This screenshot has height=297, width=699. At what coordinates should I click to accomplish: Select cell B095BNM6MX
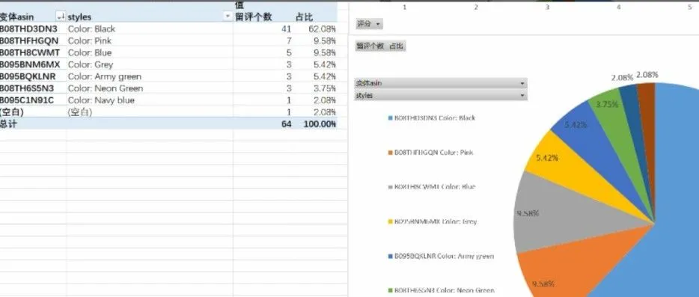tap(30, 64)
